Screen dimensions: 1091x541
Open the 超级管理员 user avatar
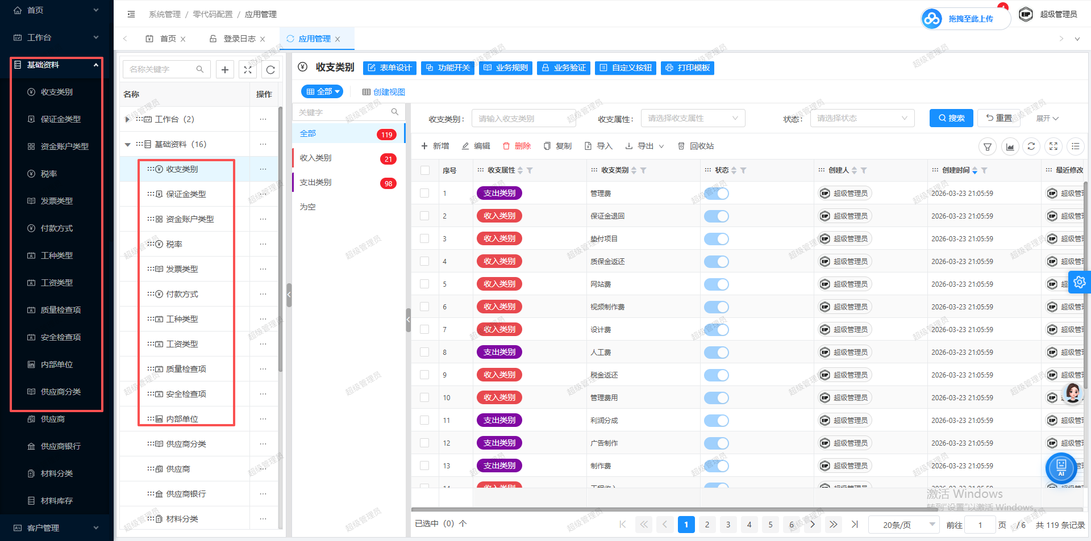pyautogui.click(x=1026, y=14)
